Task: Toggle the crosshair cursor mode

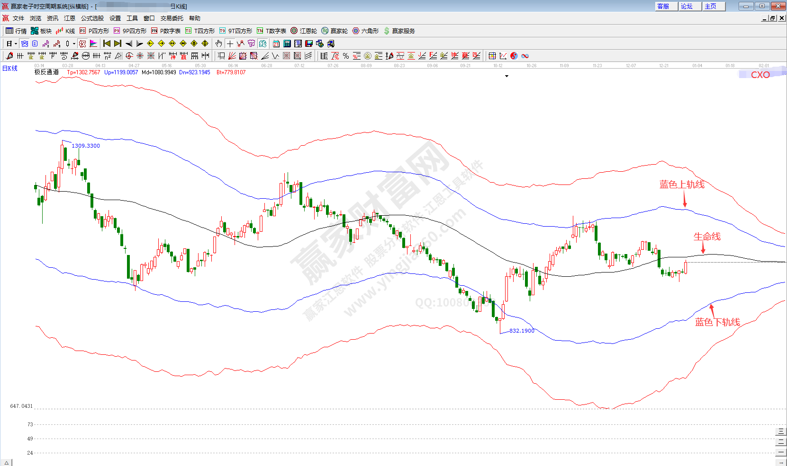Action: click(230, 44)
